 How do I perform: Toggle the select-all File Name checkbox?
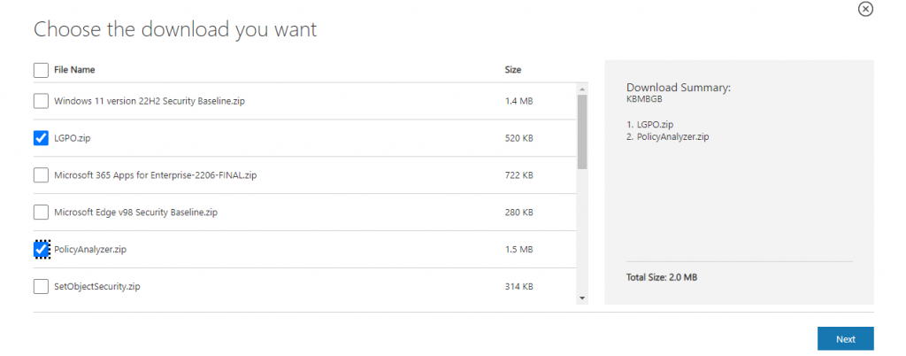pos(41,70)
